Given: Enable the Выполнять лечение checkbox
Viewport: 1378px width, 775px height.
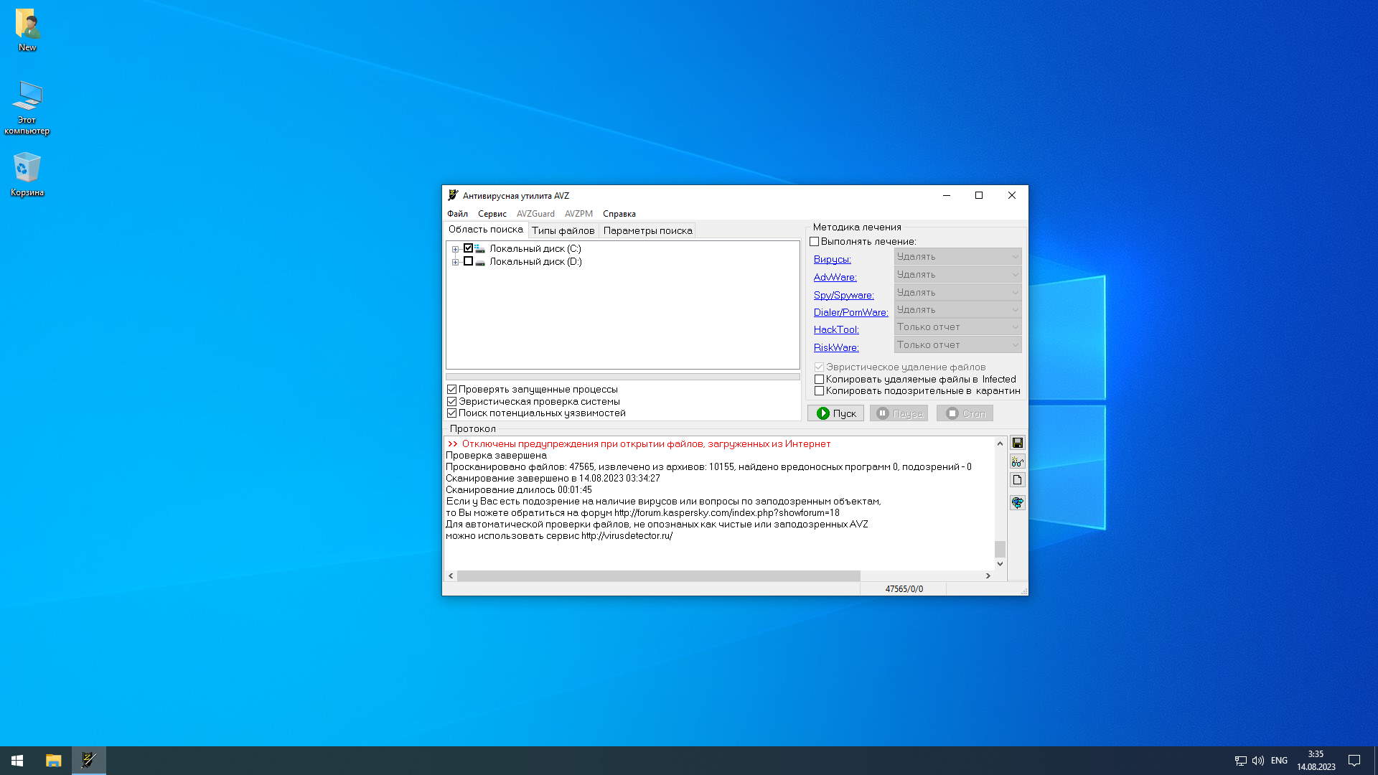Looking at the screenshot, I should coord(815,242).
